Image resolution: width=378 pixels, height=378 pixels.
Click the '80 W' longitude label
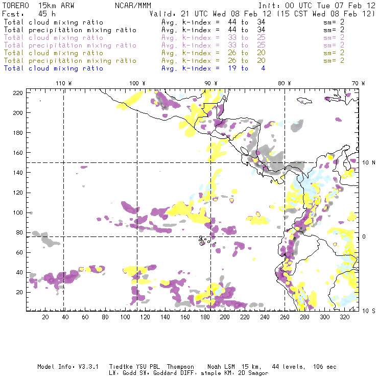tap(285, 83)
